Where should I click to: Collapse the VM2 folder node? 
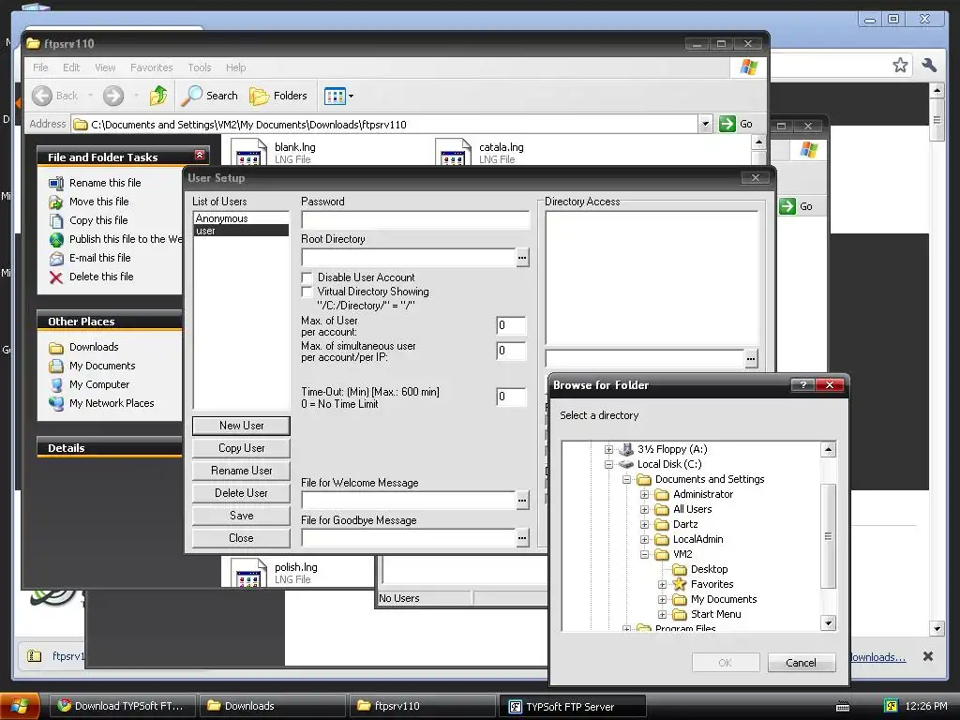(644, 555)
